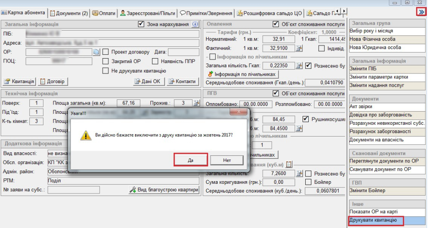Screen dimensions: 428x228
Task: Enable Не друкувати квитанцію checkbox
Action: pyautogui.click(x=105, y=70)
